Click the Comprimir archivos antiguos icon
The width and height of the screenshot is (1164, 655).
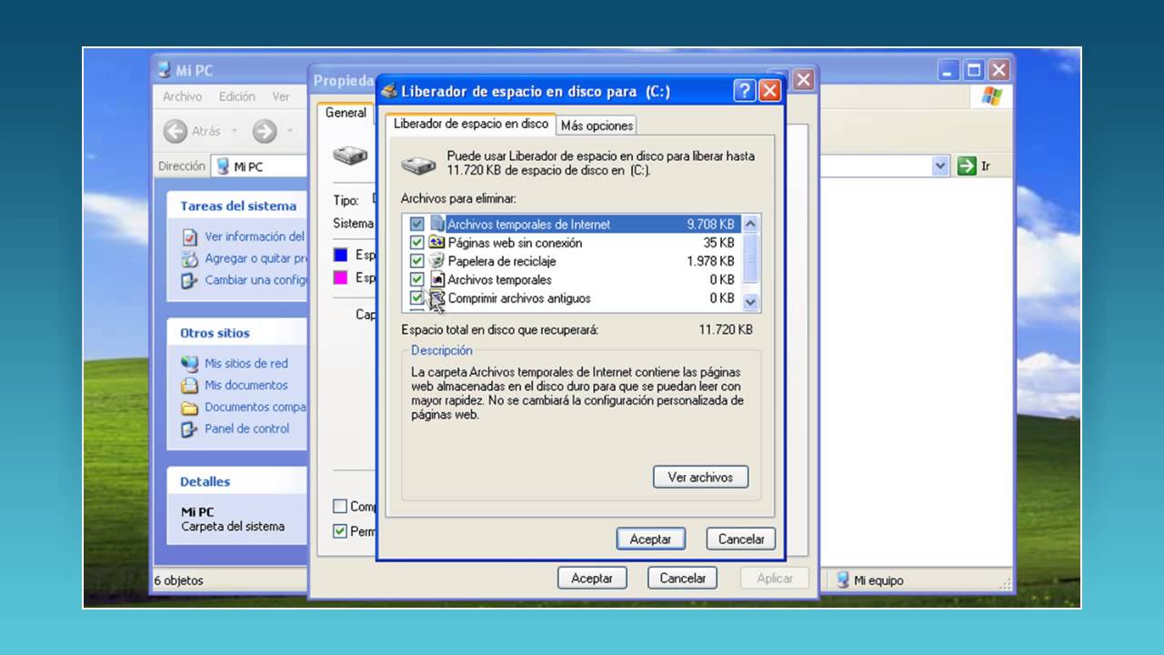tap(437, 298)
